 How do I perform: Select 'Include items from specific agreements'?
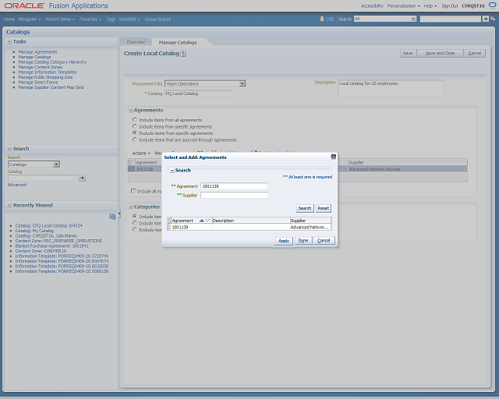point(135,126)
